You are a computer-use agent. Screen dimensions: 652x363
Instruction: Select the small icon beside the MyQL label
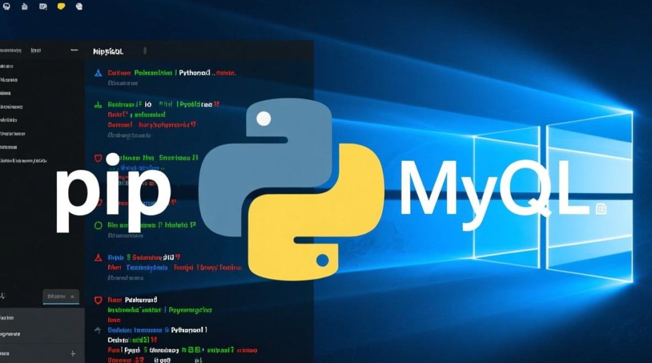pos(601,207)
